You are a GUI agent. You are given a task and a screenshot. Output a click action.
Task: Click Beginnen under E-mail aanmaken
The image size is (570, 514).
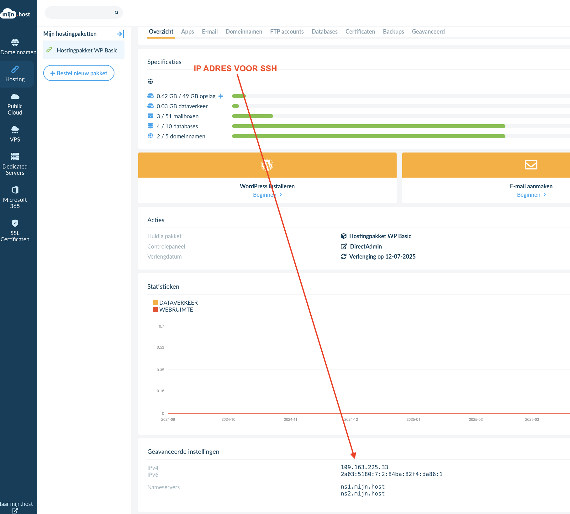pos(531,195)
